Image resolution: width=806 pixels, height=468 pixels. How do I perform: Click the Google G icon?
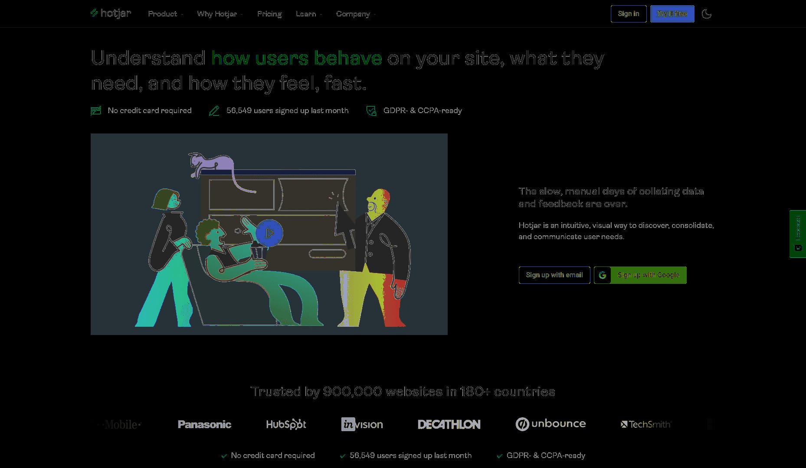603,275
